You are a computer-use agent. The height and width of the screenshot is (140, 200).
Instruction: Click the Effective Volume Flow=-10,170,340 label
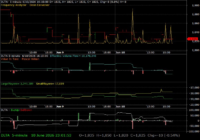pyautogui.click(x=73, y=56)
